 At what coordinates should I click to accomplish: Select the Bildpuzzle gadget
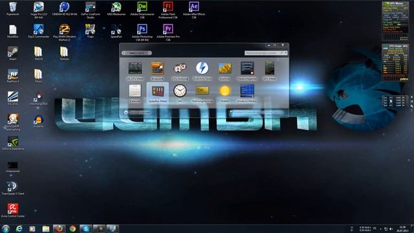[157, 71]
